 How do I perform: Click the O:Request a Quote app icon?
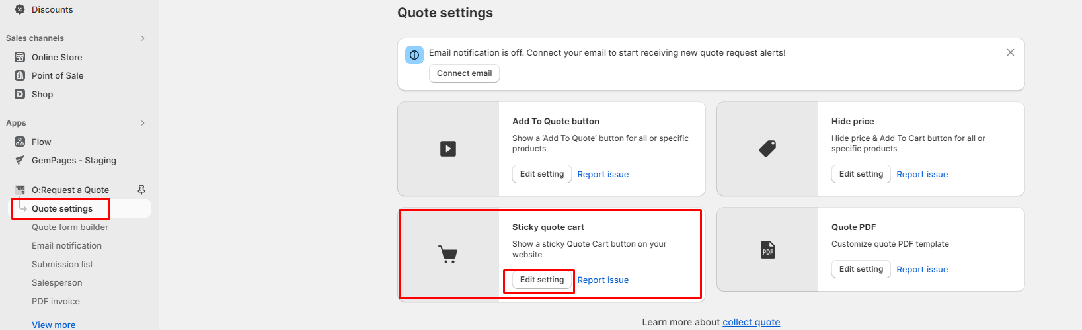(20, 190)
